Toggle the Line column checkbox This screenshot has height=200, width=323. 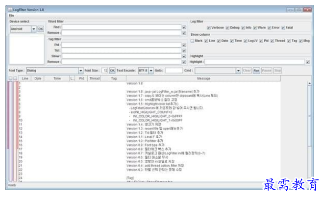pos(206,41)
